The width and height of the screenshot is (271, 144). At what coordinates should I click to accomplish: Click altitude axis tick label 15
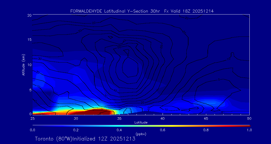(29, 40)
